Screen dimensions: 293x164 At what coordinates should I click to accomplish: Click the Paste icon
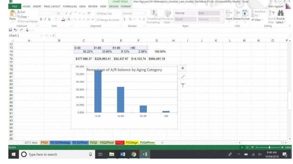(13, 13)
